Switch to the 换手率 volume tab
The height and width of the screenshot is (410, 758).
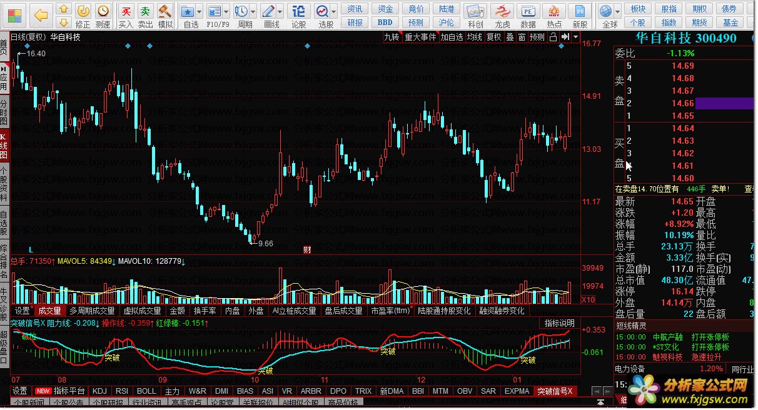click(x=205, y=310)
